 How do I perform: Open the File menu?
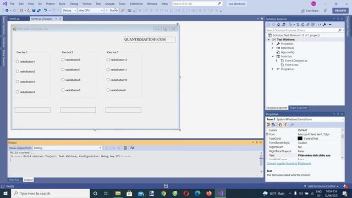pos(12,4)
